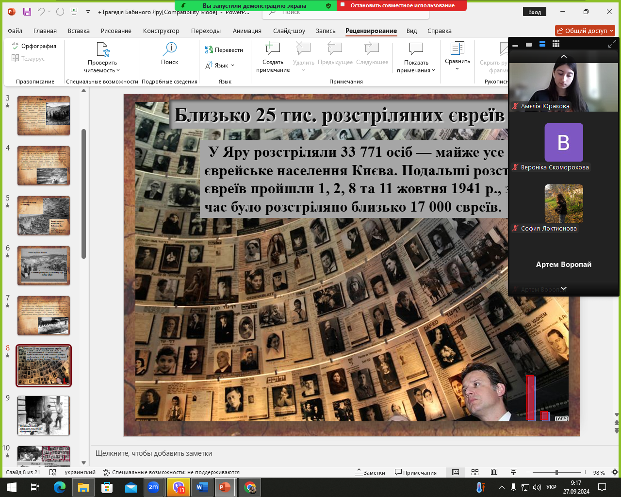Open the Язык language dropdown

click(220, 66)
